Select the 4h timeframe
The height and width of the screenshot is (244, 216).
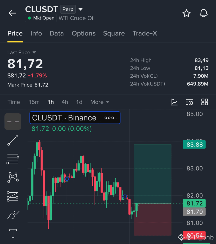[65, 102]
